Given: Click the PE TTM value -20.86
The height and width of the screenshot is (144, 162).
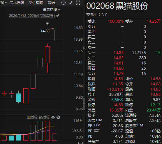Looking at the screenshot, I should click(x=117, y=126).
